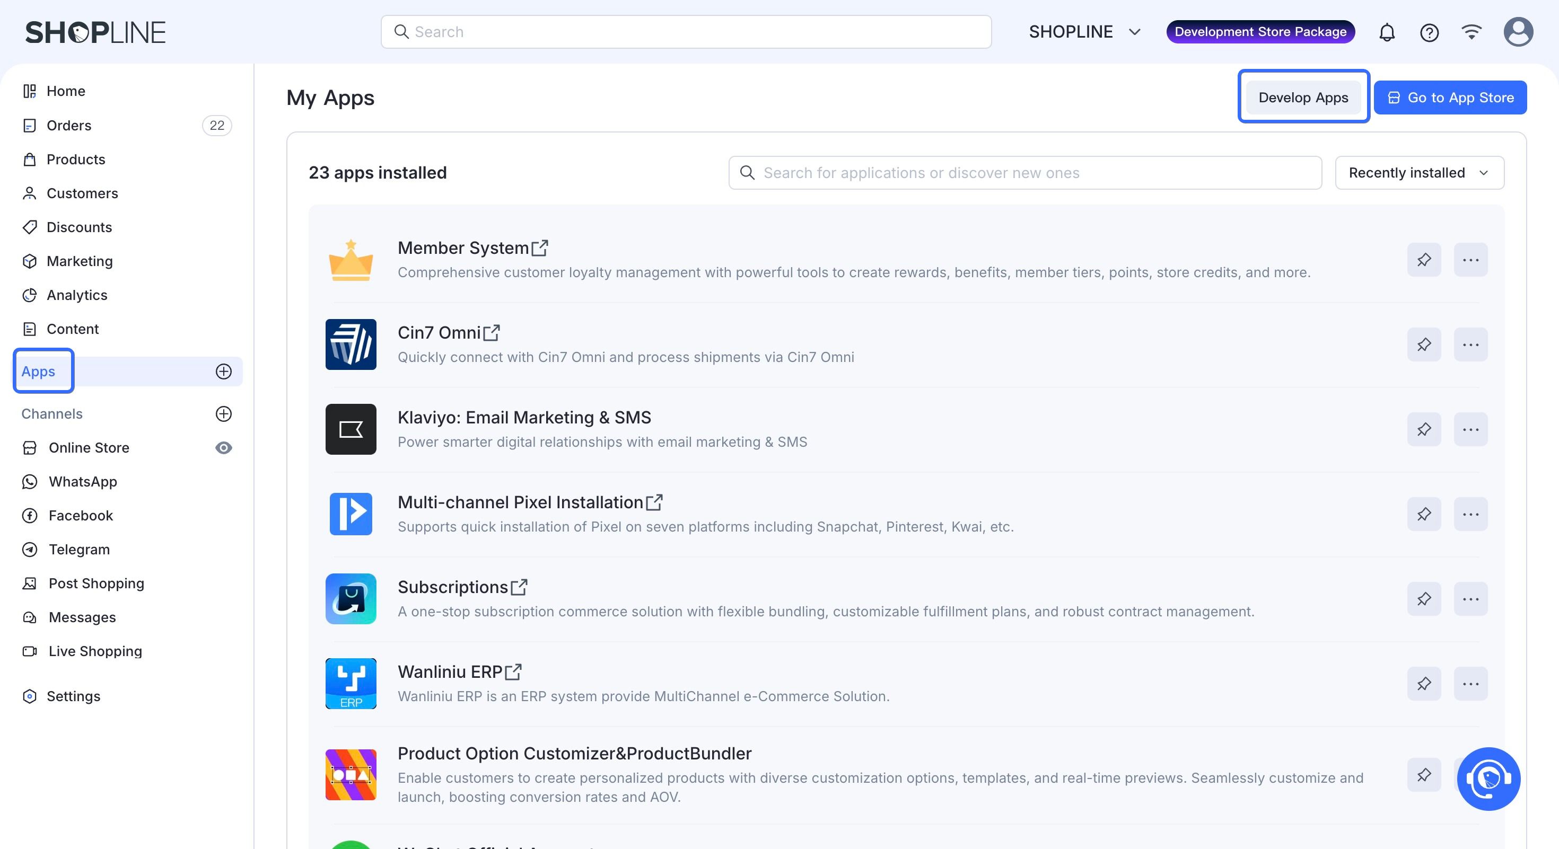This screenshot has width=1559, height=849.
Task: Open the notifications bell
Action: pos(1387,32)
